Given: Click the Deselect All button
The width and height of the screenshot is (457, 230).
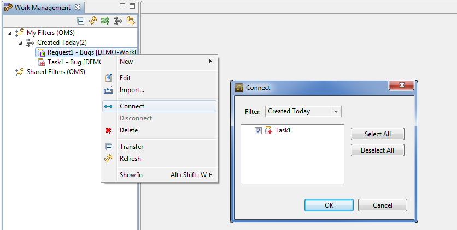Looking at the screenshot, I should click(377, 150).
